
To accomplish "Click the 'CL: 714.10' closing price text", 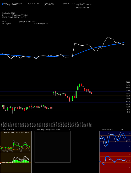I will (49, 5).
